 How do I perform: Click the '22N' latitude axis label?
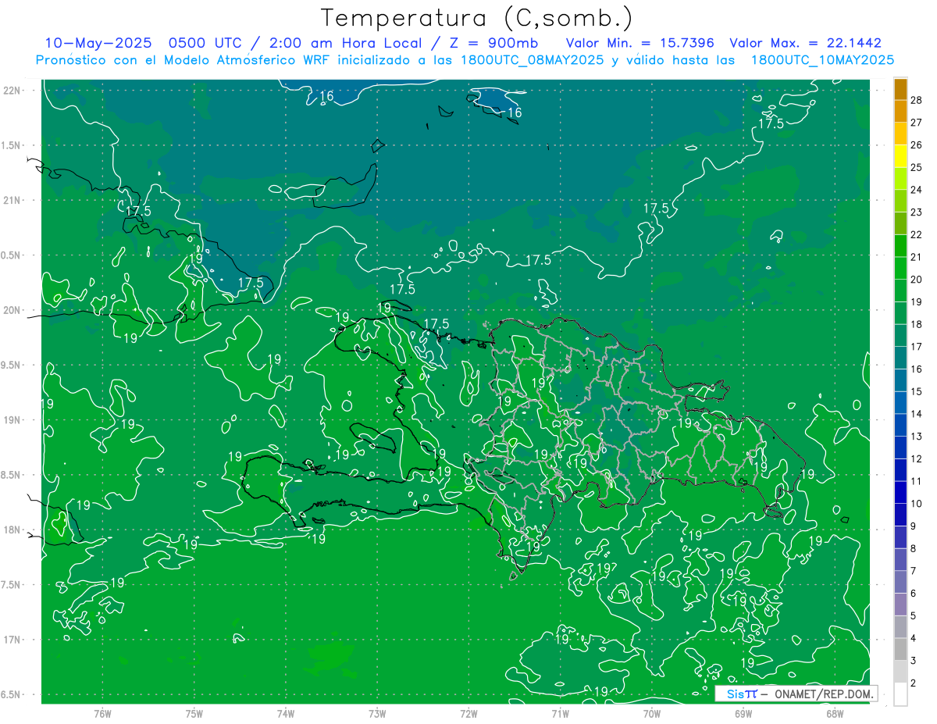tap(12, 91)
